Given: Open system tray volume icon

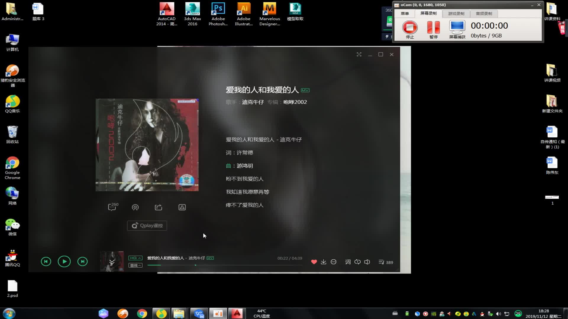Looking at the screenshot, I should point(498,314).
